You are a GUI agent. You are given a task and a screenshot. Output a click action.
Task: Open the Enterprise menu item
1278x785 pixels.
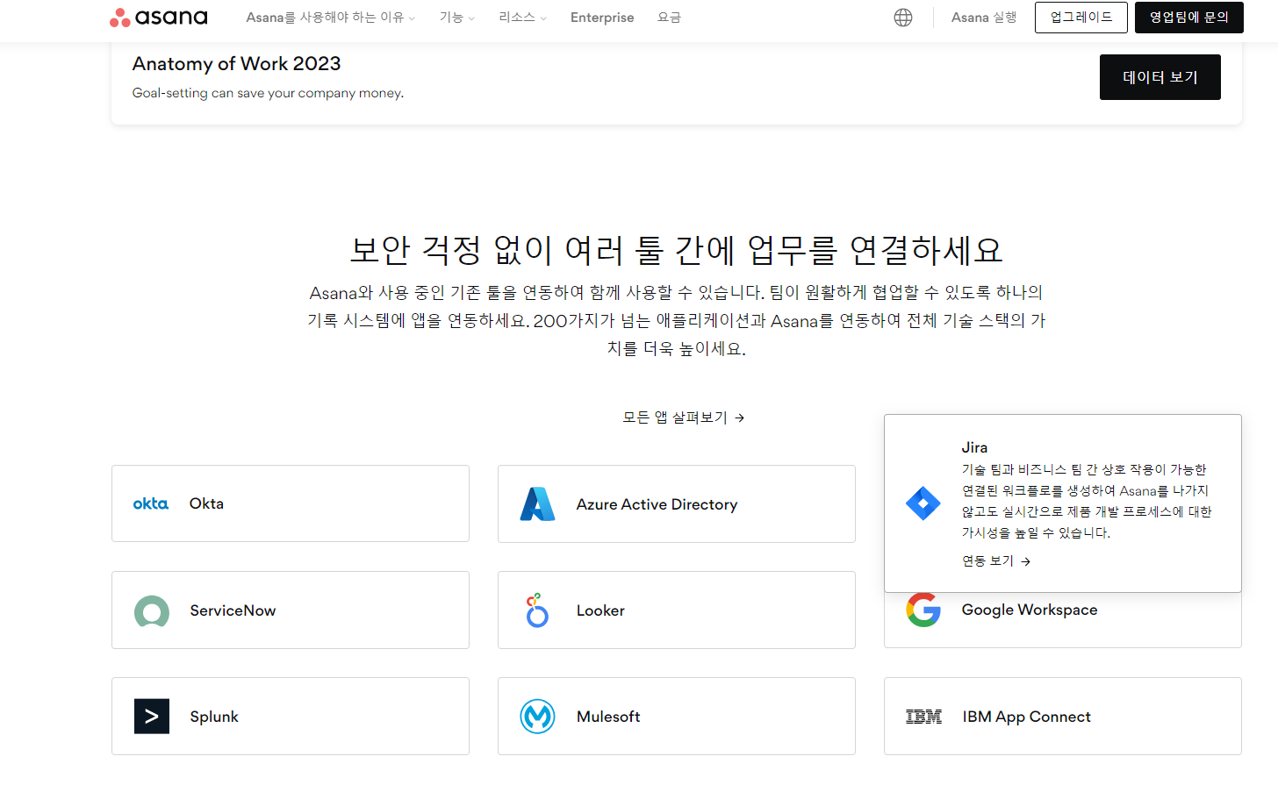coord(602,18)
